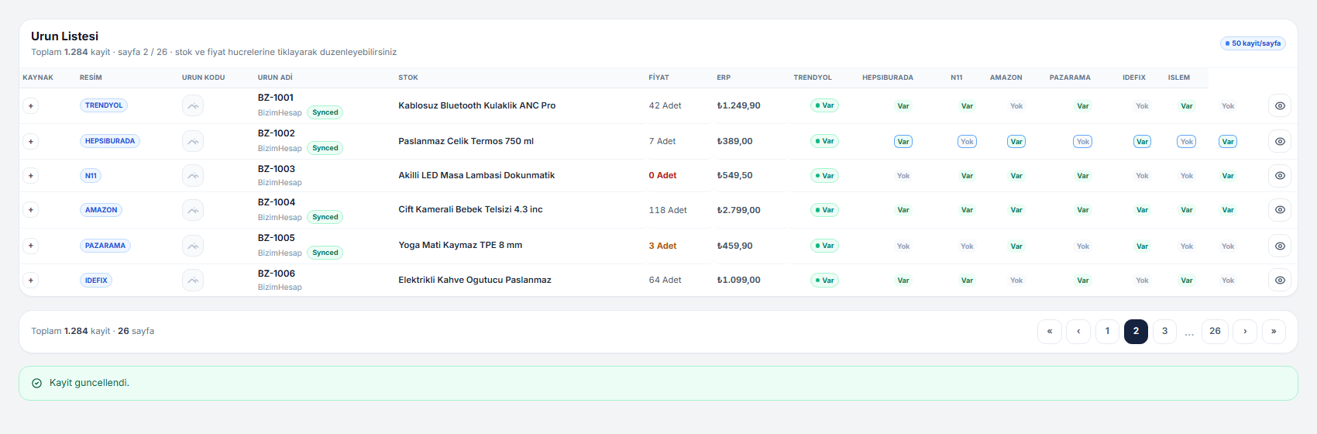1317x434 pixels.
Task: Click the success check icon in notification
Action: pyautogui.click(x=36, y=383)
